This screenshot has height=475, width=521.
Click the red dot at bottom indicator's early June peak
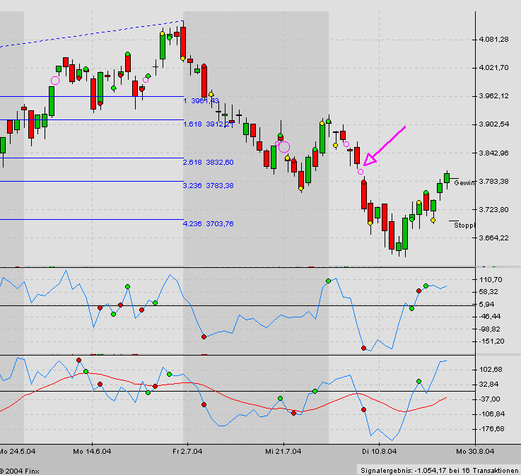pos(78,360)
